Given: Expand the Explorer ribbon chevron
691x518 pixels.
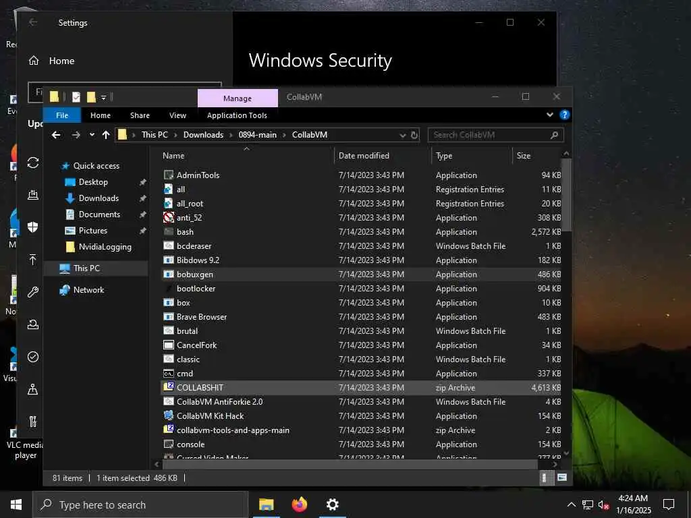Looking at the screenshot, I should click(549, 115).
